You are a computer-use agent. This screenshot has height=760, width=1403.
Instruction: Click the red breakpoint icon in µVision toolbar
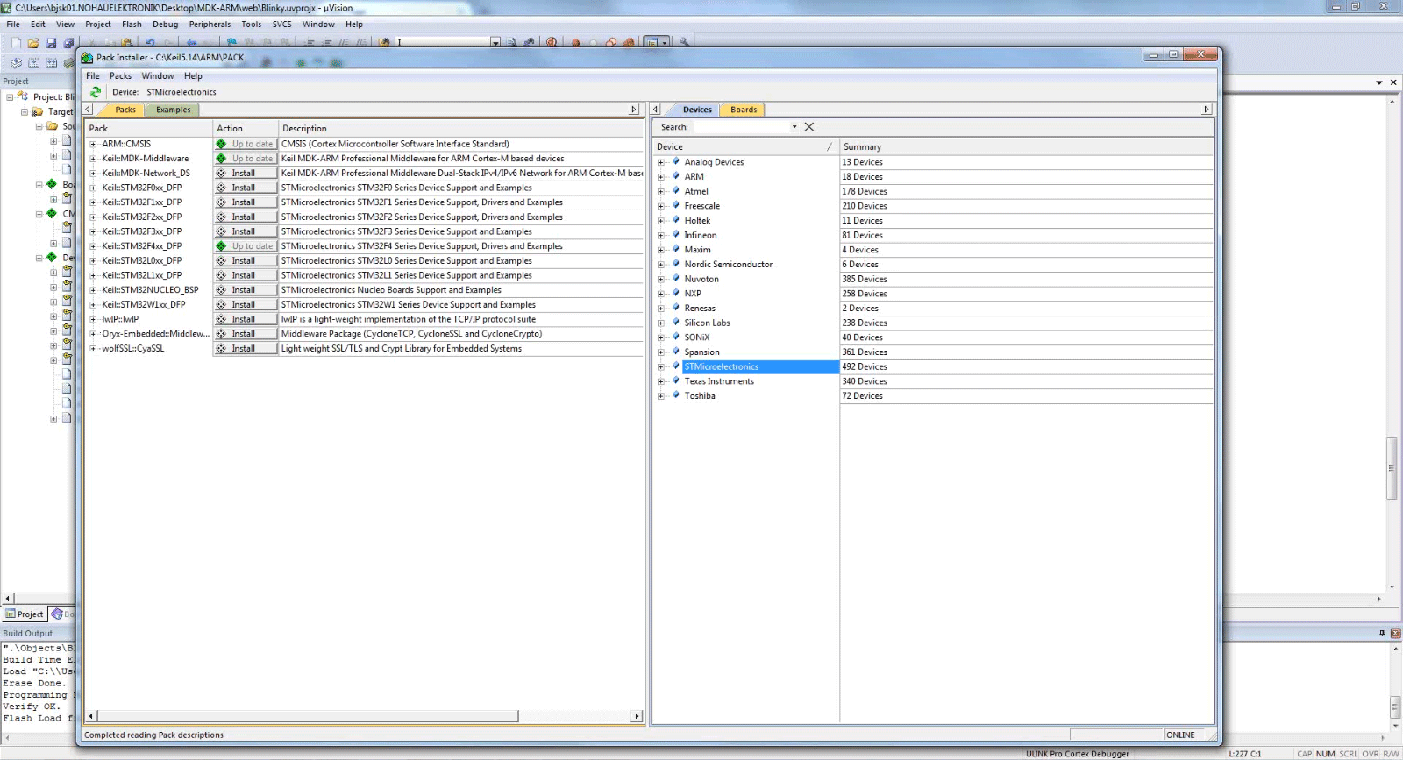click(x=576, y=42)
